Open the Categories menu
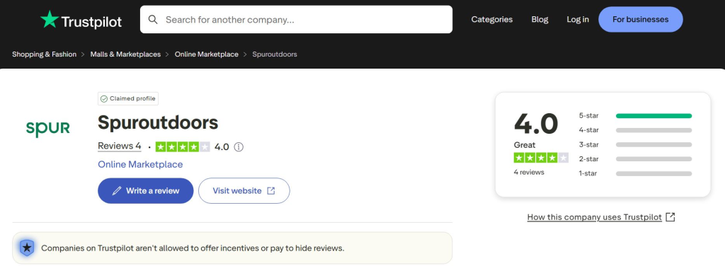 coord(492,19)
